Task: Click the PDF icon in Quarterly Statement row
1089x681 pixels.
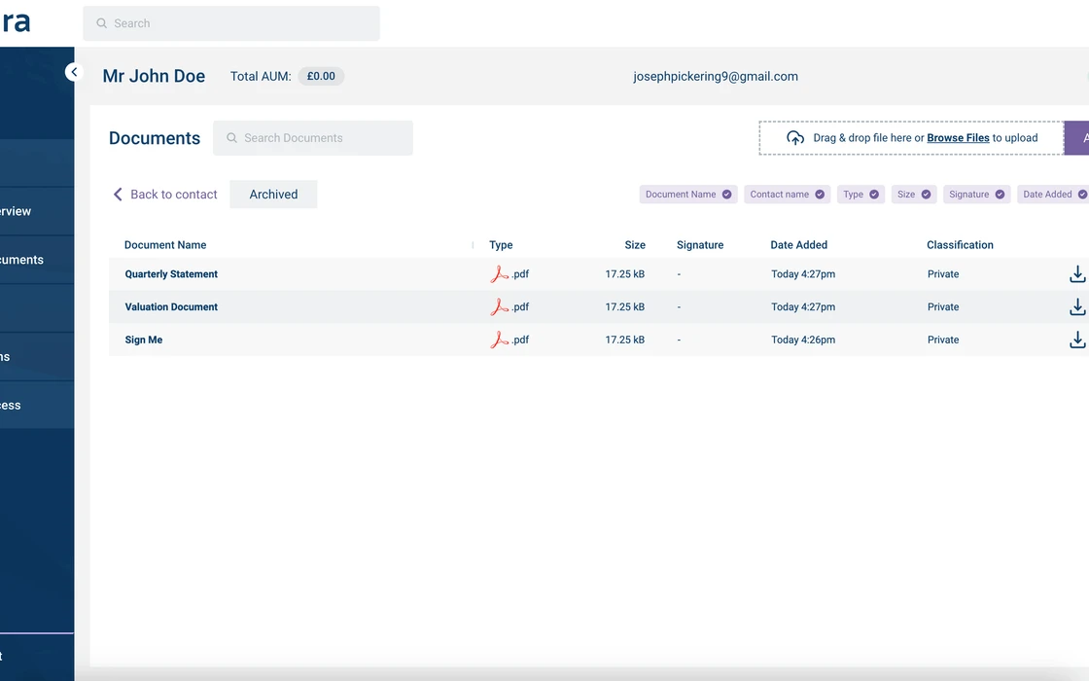Action: (499, 273)
